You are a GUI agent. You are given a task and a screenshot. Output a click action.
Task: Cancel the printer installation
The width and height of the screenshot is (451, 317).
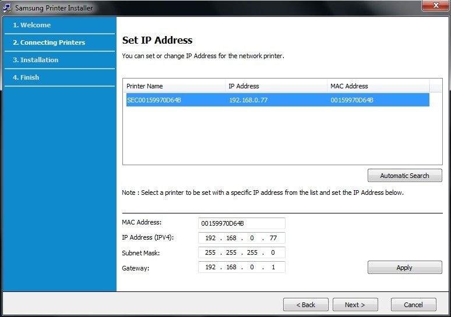413,305
